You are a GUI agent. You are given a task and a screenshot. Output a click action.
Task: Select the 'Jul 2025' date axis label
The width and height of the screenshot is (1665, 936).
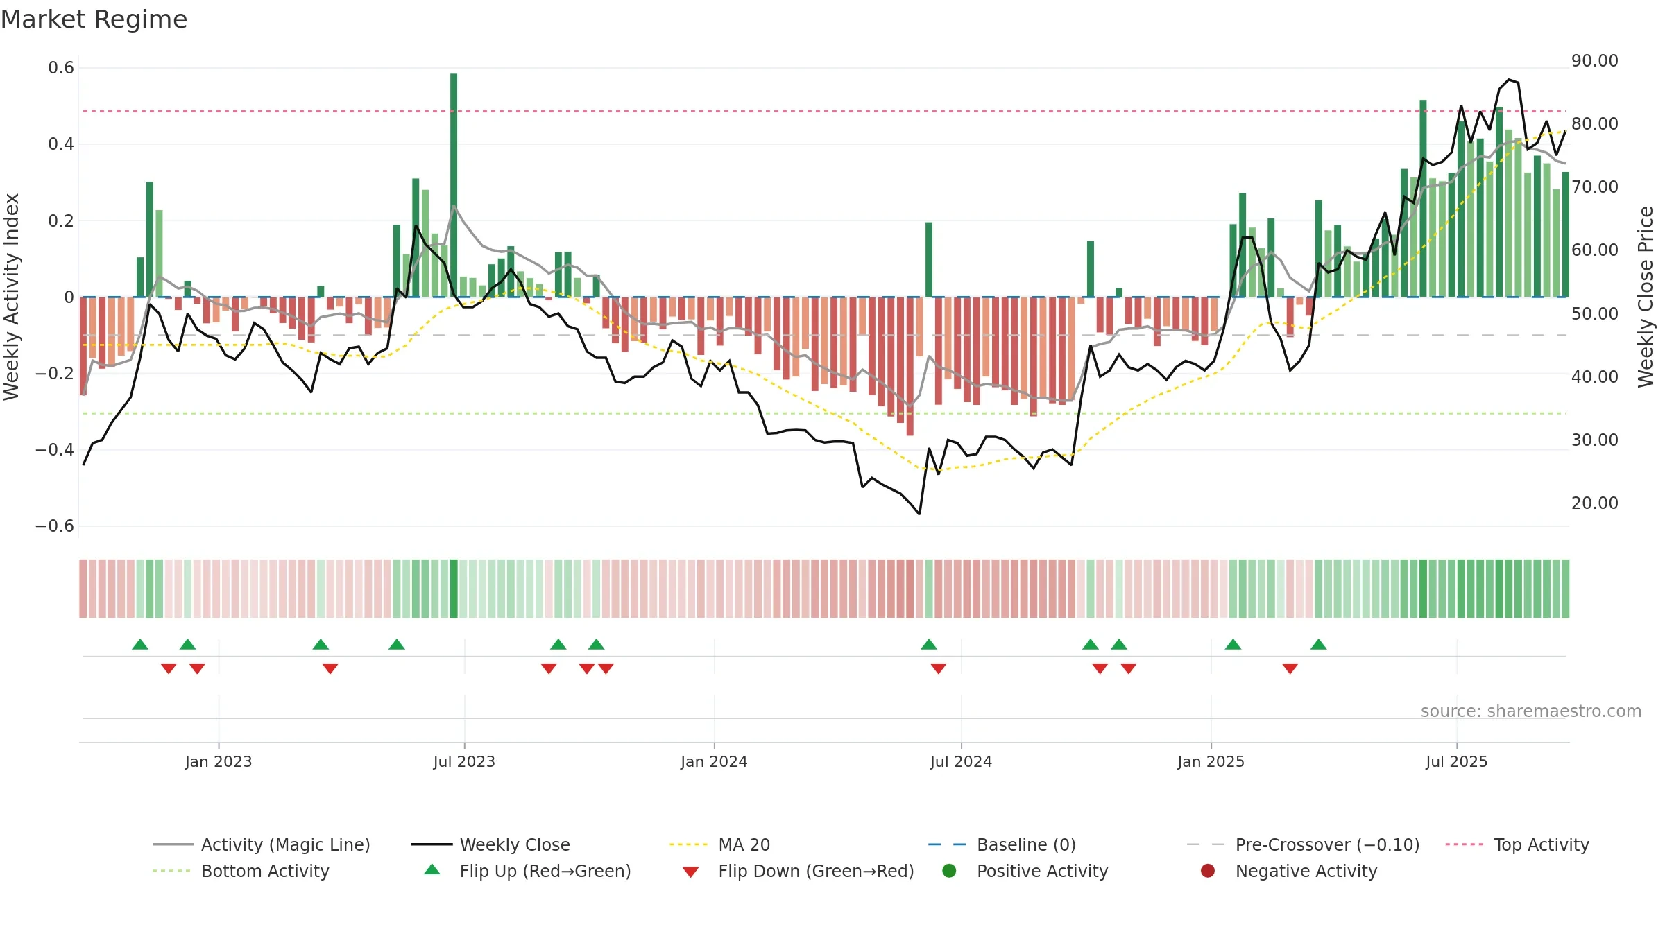(1457, 762)
